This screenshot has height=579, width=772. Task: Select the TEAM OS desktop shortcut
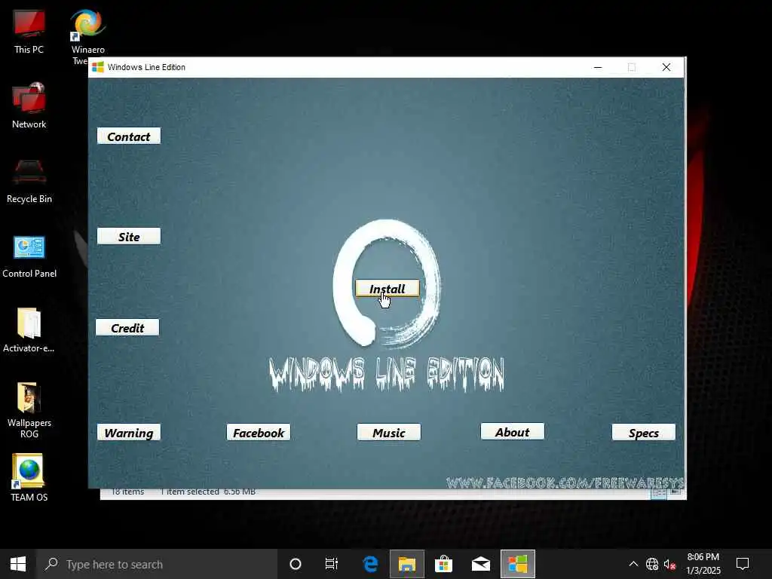click(29, 477)
